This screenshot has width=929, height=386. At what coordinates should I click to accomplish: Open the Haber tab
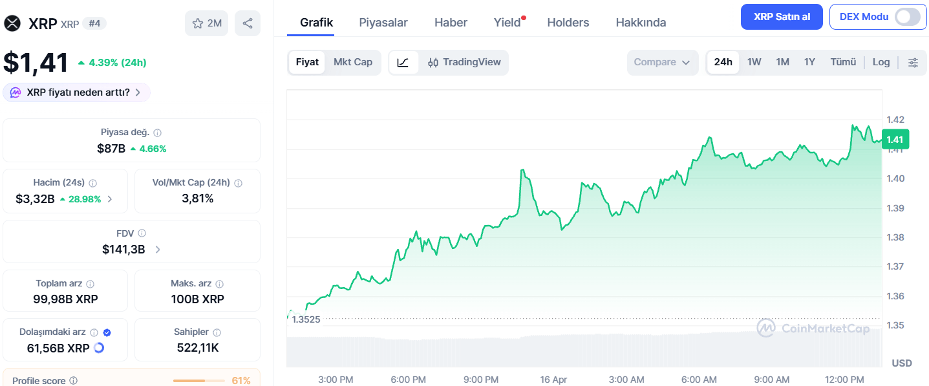(x=451, y=23)
